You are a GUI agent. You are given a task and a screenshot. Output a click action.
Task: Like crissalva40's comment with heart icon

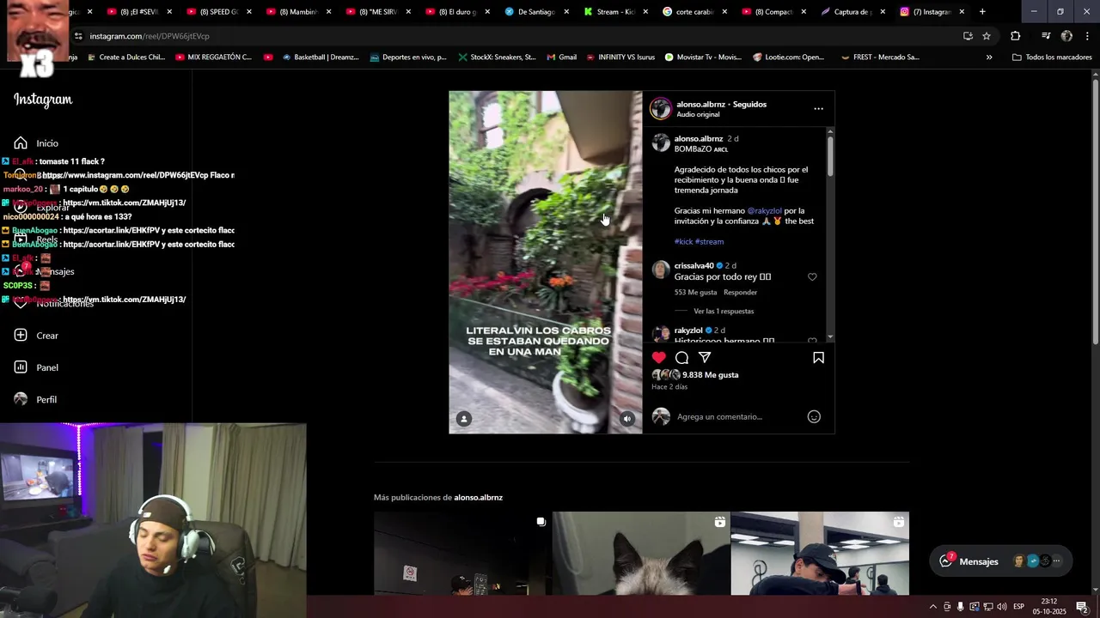coord(812,277)
